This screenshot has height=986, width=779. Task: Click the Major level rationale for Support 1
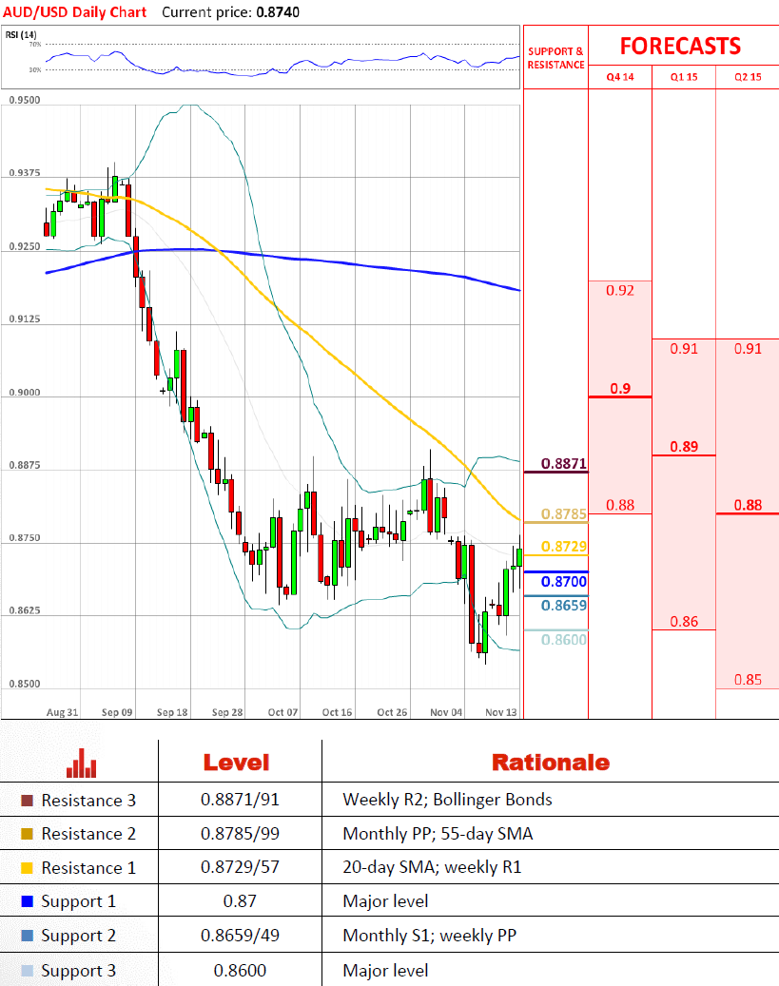tap(386, 901)
